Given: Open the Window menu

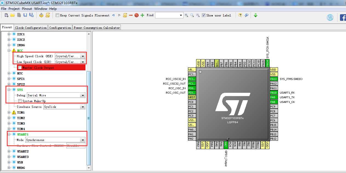Looking at the screenshot, I should point(41,9).
